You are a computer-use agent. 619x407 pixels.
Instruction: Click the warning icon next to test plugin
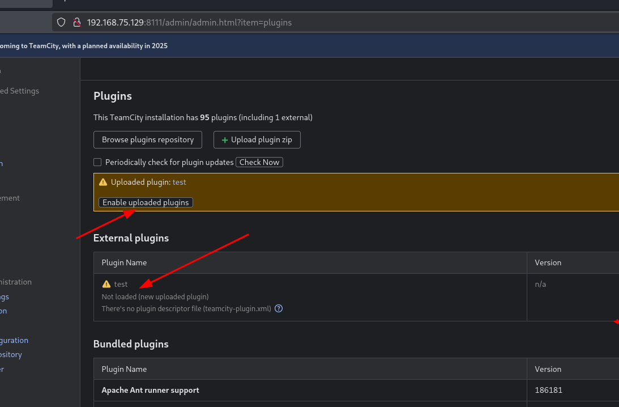(x=106, y=284)
